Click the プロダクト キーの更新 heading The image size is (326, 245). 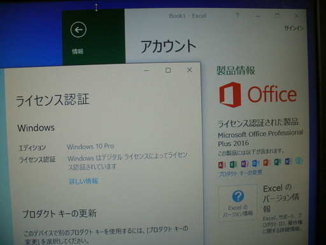pos(59,214)
